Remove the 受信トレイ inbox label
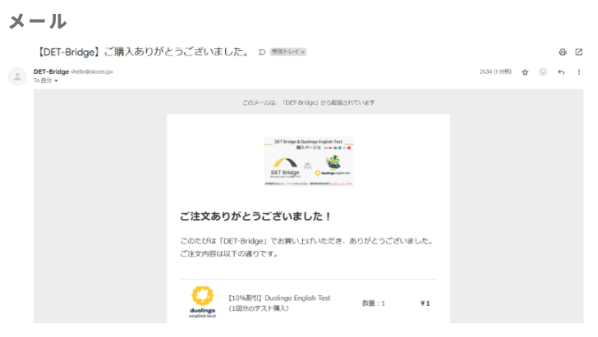 tap(303, 52)
